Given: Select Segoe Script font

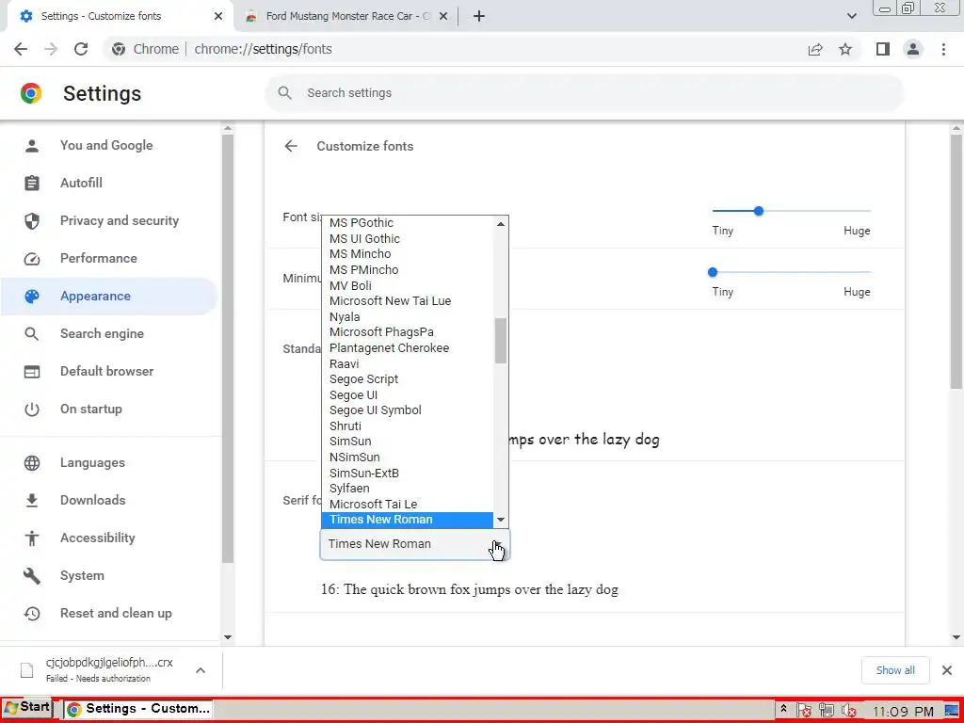Looking at the screenshot, I should tap(408, 379).
